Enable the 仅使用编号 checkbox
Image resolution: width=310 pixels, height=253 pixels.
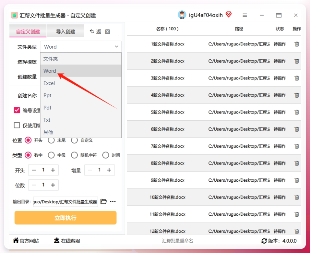coord(17,125)
